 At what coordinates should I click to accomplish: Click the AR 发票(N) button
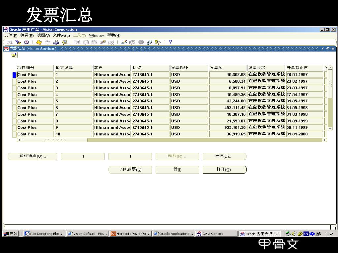point(130,170)
